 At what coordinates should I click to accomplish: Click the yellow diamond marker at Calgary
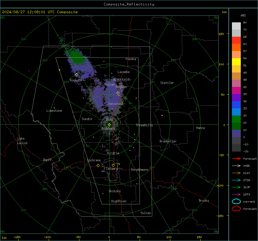(113, 165)
